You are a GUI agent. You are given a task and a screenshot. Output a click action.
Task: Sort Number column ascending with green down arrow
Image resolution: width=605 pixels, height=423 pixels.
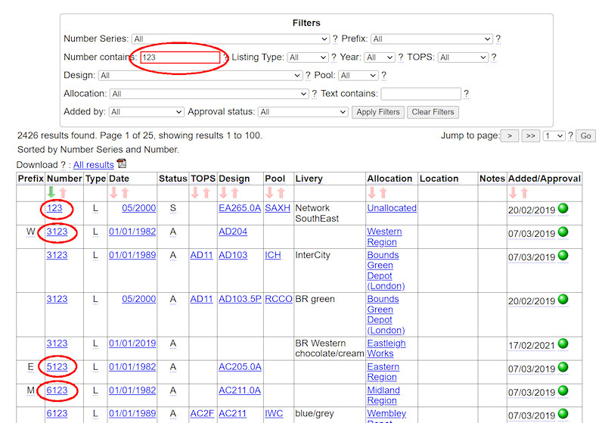coord(51,192)
